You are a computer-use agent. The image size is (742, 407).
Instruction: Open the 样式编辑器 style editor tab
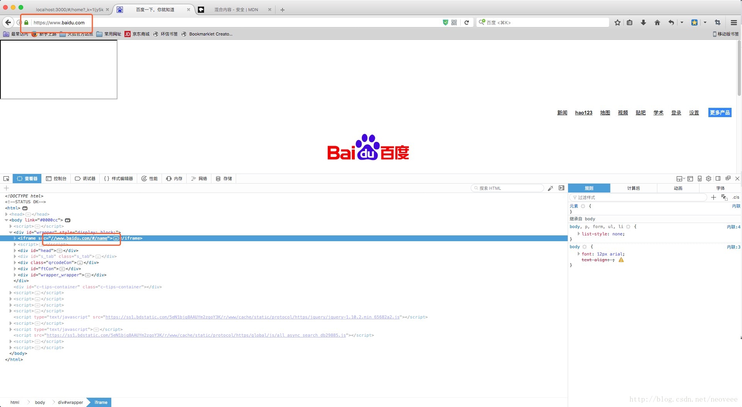(x=118, y=179)
